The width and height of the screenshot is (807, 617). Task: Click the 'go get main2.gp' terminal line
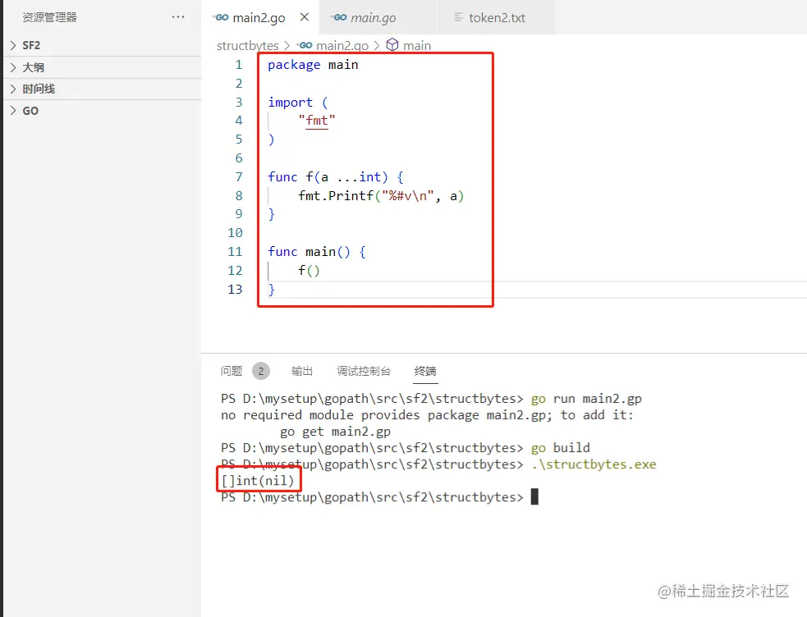click(x=336, y=432)
